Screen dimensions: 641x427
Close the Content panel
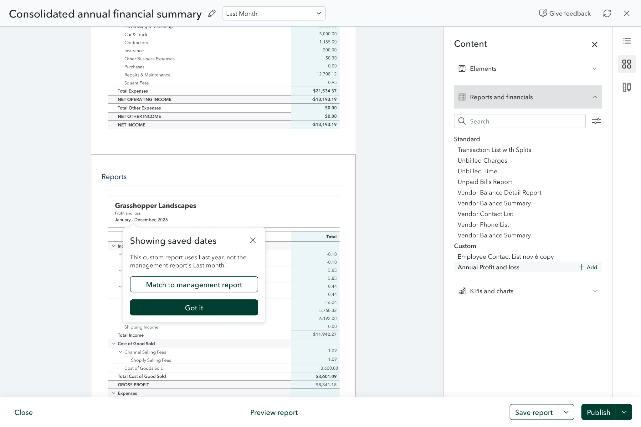pyautogui.click(x=595, y=44)
